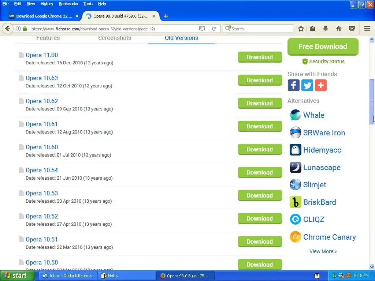The width and height of the screenshot is (375, 281).
Task: Open the File menu
Action: (x=5, y=4)
